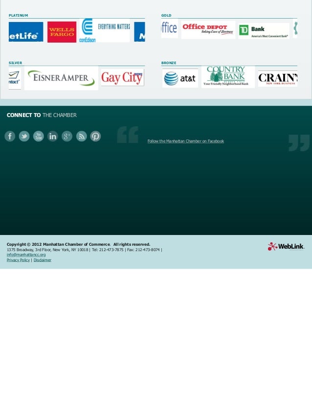Click the Country Bank sponsor logo
This screenshot has height=398, width=312.
[228, 77]
